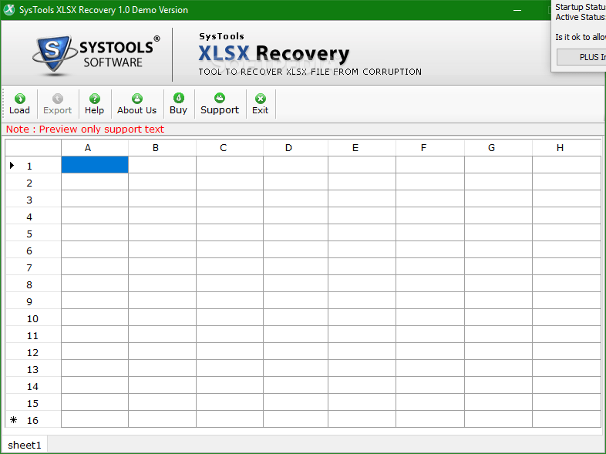This screenshot has width=606, height=454.
Task: Select row 15 header
Action: click(33, 402)
